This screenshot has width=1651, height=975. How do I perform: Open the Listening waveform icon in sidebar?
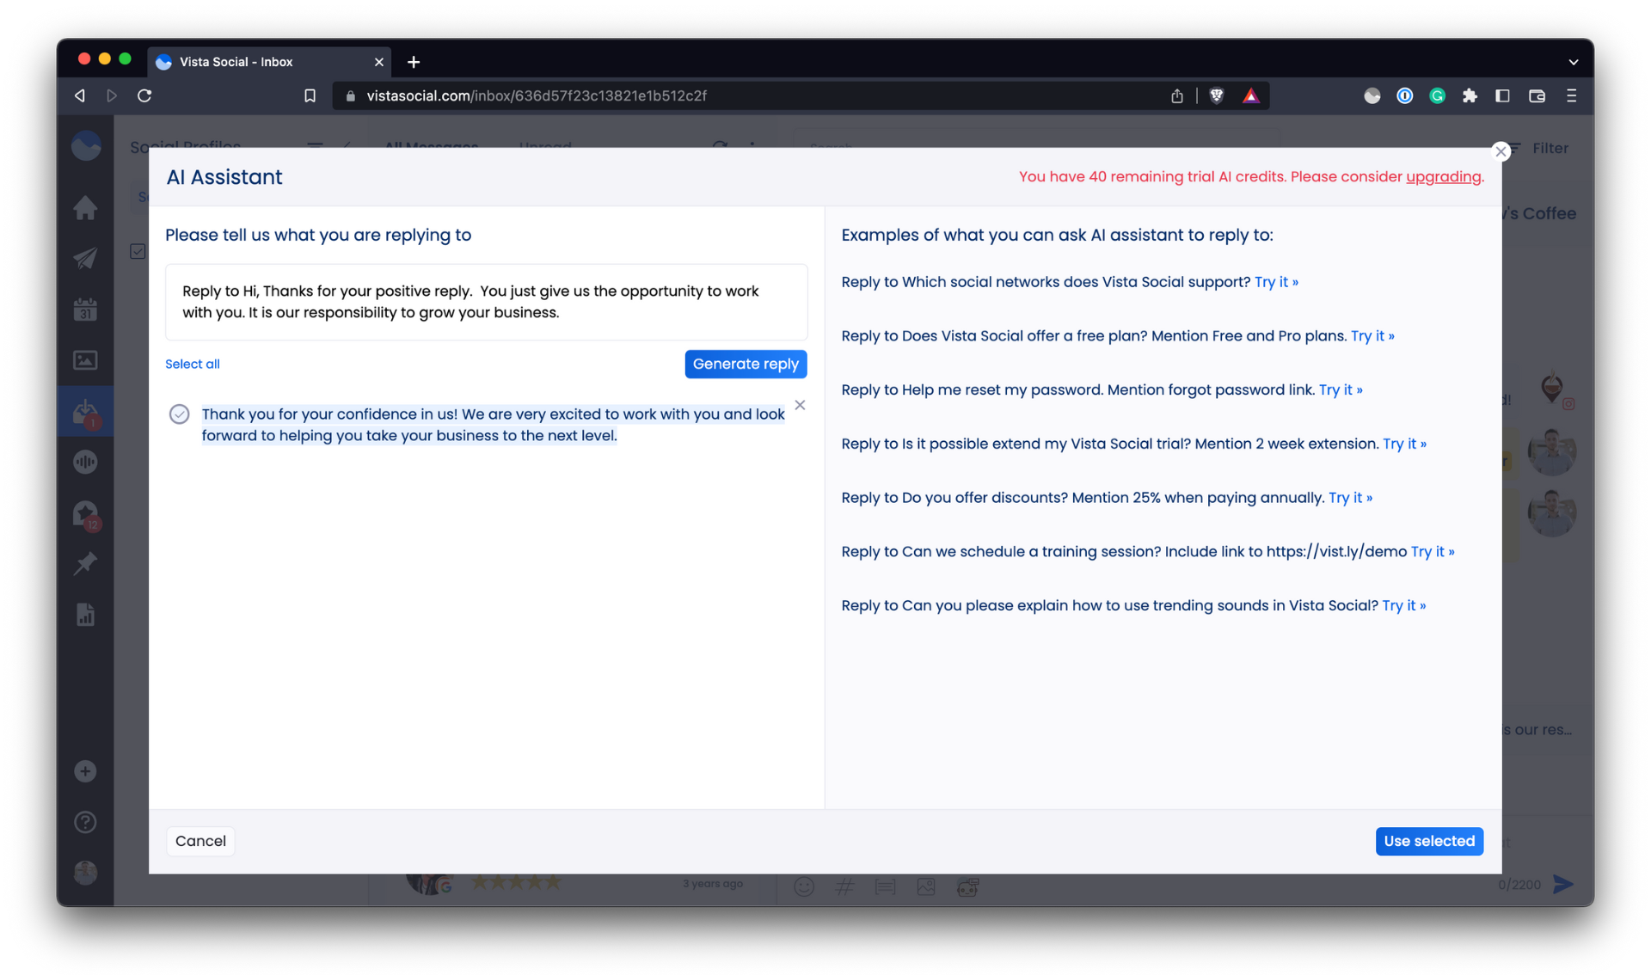(85, 463)
